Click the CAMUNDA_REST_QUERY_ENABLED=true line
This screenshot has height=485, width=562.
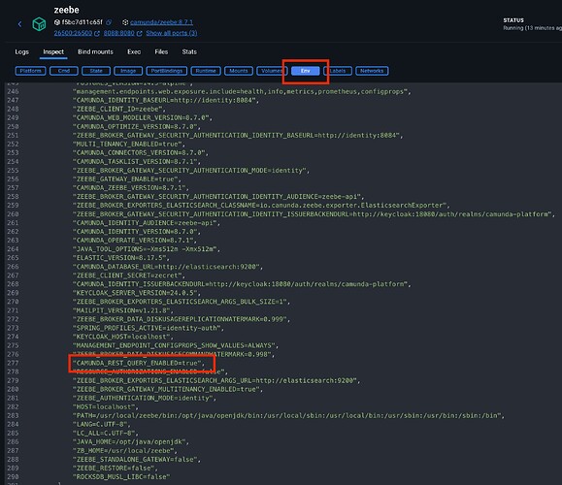139,363
